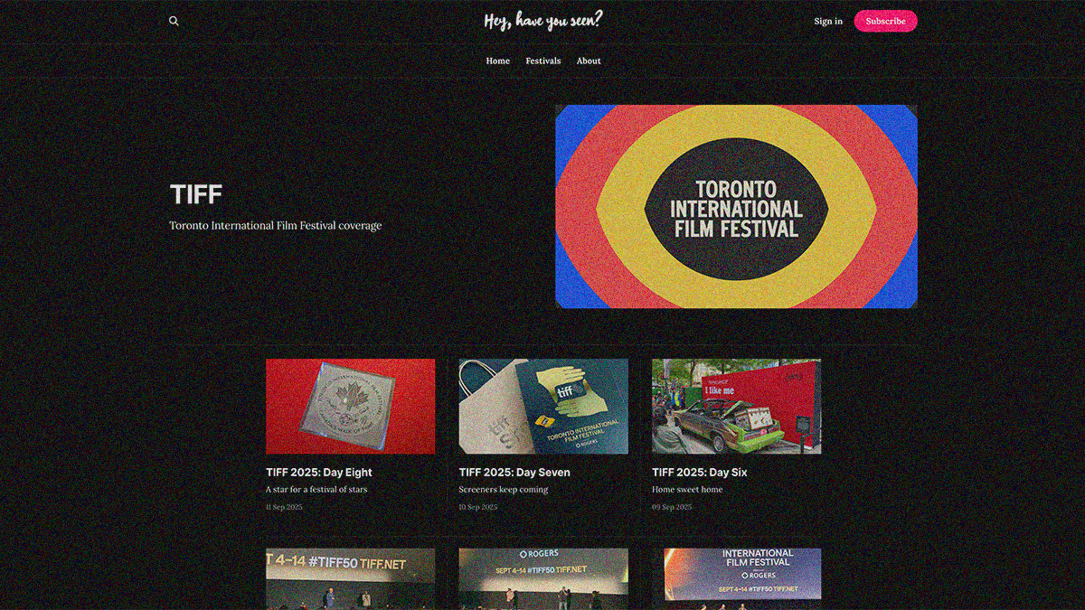The height and width of the screenshot is (610, 1085).
Task: Open the 'TIFF 2025: Day Eight' post
Action: [x=318, y=472]
